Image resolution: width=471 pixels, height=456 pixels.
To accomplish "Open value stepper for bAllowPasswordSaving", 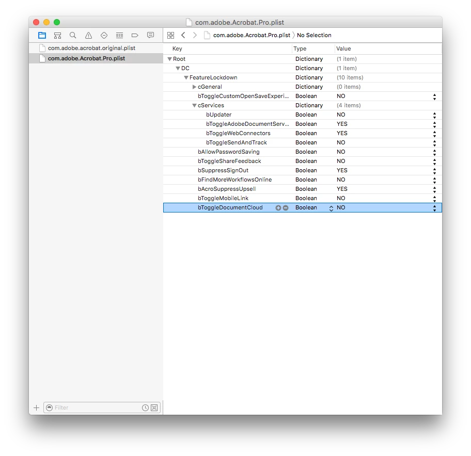I will [434, 152].
